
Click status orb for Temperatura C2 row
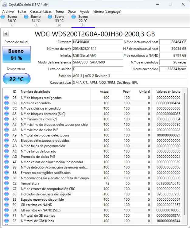(7, 183)
